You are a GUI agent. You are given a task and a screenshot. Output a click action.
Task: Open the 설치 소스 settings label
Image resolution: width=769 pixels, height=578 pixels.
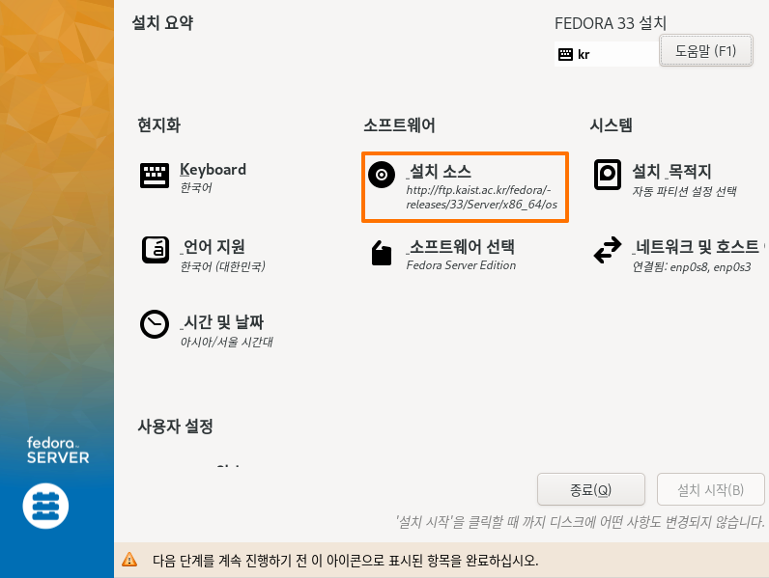(x=439, y=172)
